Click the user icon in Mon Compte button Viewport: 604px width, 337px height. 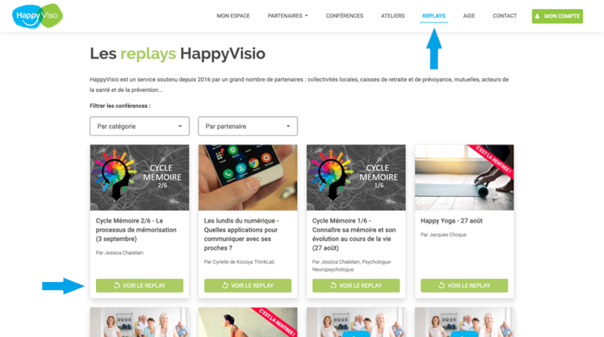pyautogui.click(x=538, y=16)
